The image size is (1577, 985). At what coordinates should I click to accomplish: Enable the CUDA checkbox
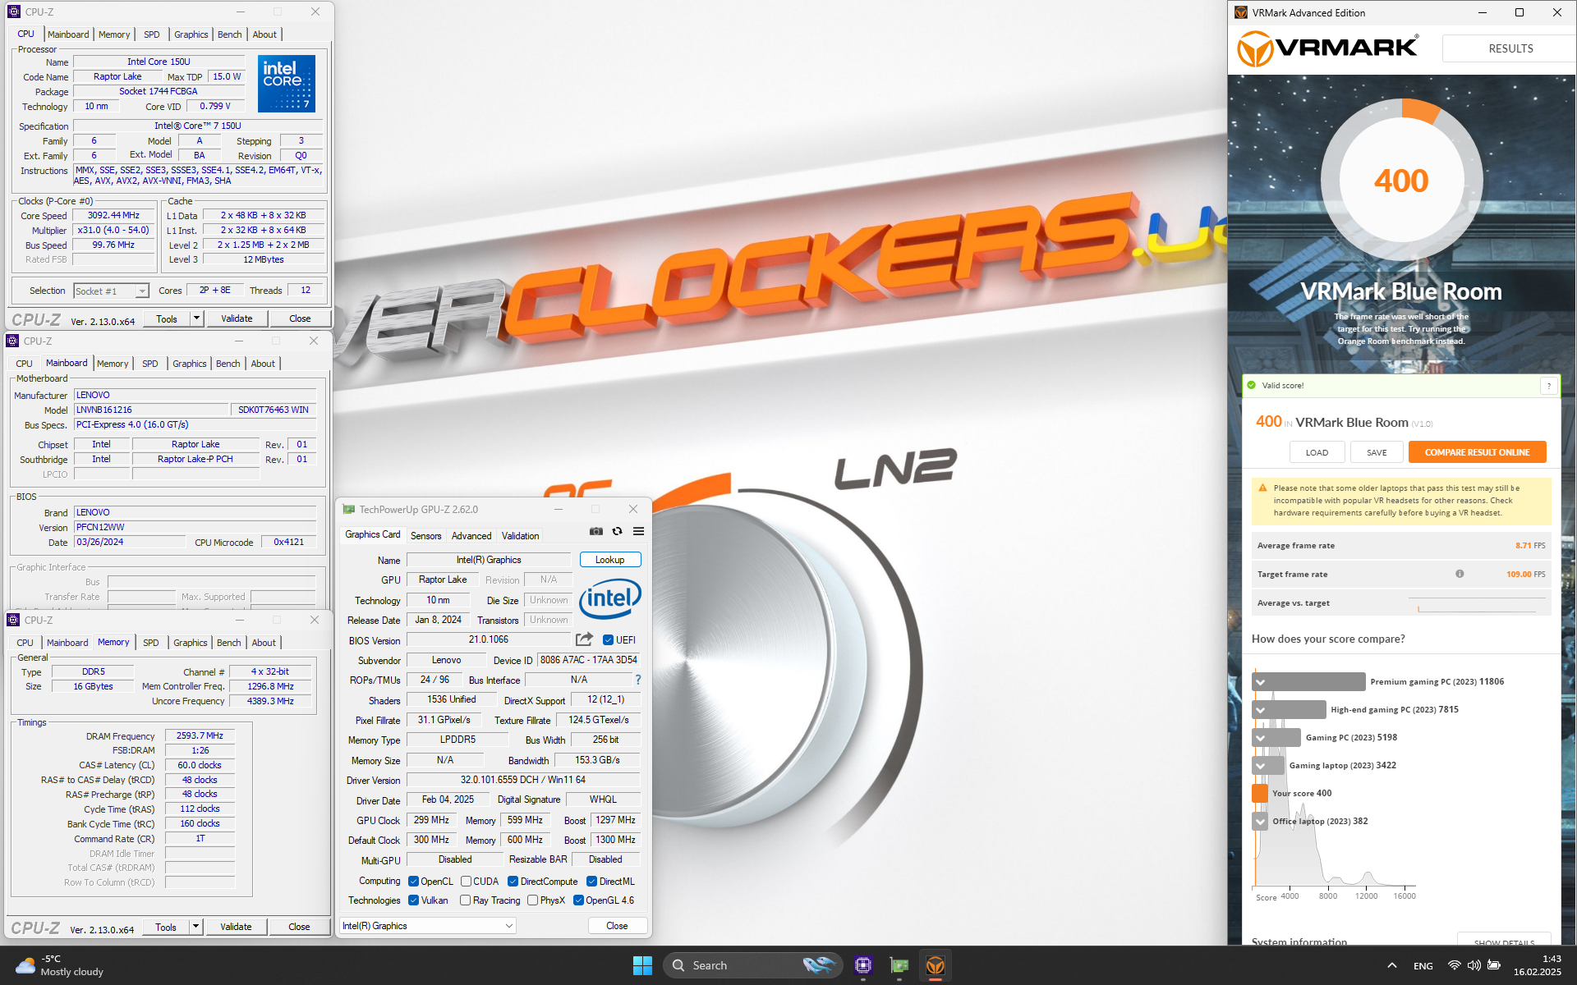coord(466,882)
